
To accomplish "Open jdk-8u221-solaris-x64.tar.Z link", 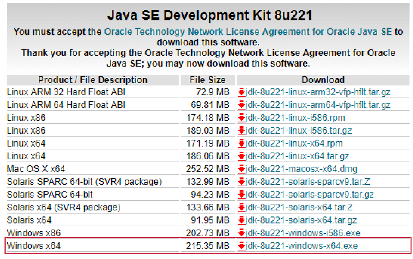I will point(299,207).
